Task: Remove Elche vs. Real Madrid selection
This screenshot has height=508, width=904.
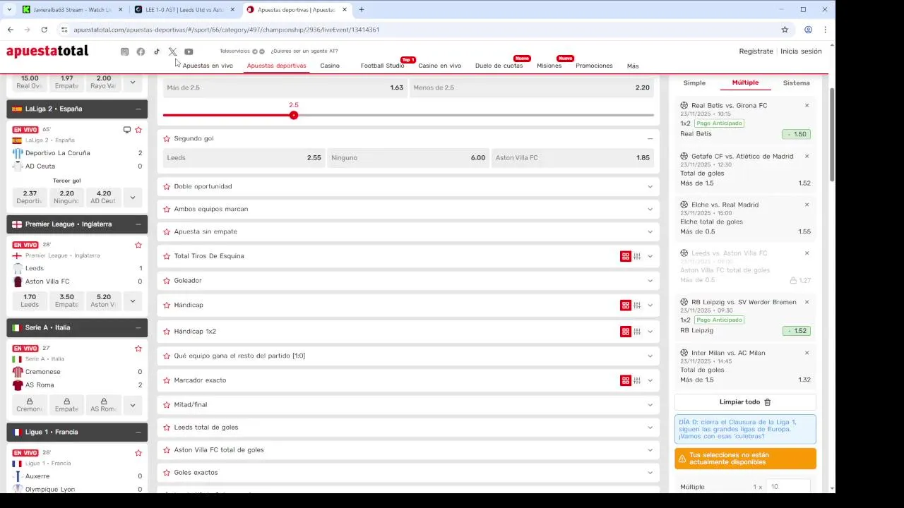Action: click(807, 205)
